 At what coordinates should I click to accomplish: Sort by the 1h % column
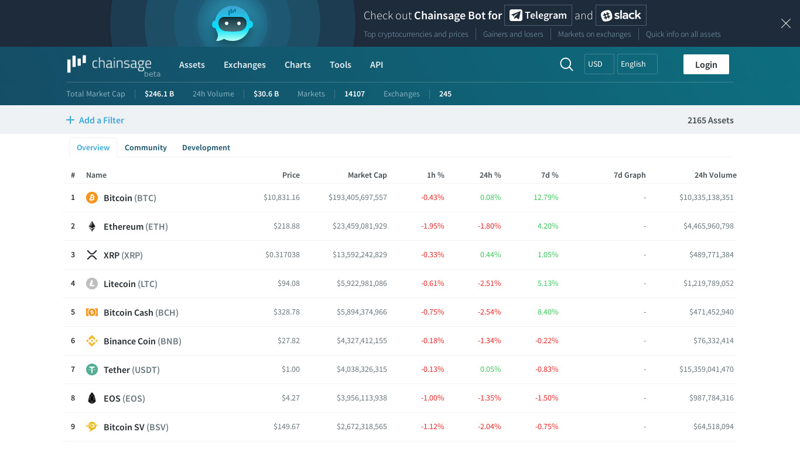pyautogui.click(x=436, y=175)
